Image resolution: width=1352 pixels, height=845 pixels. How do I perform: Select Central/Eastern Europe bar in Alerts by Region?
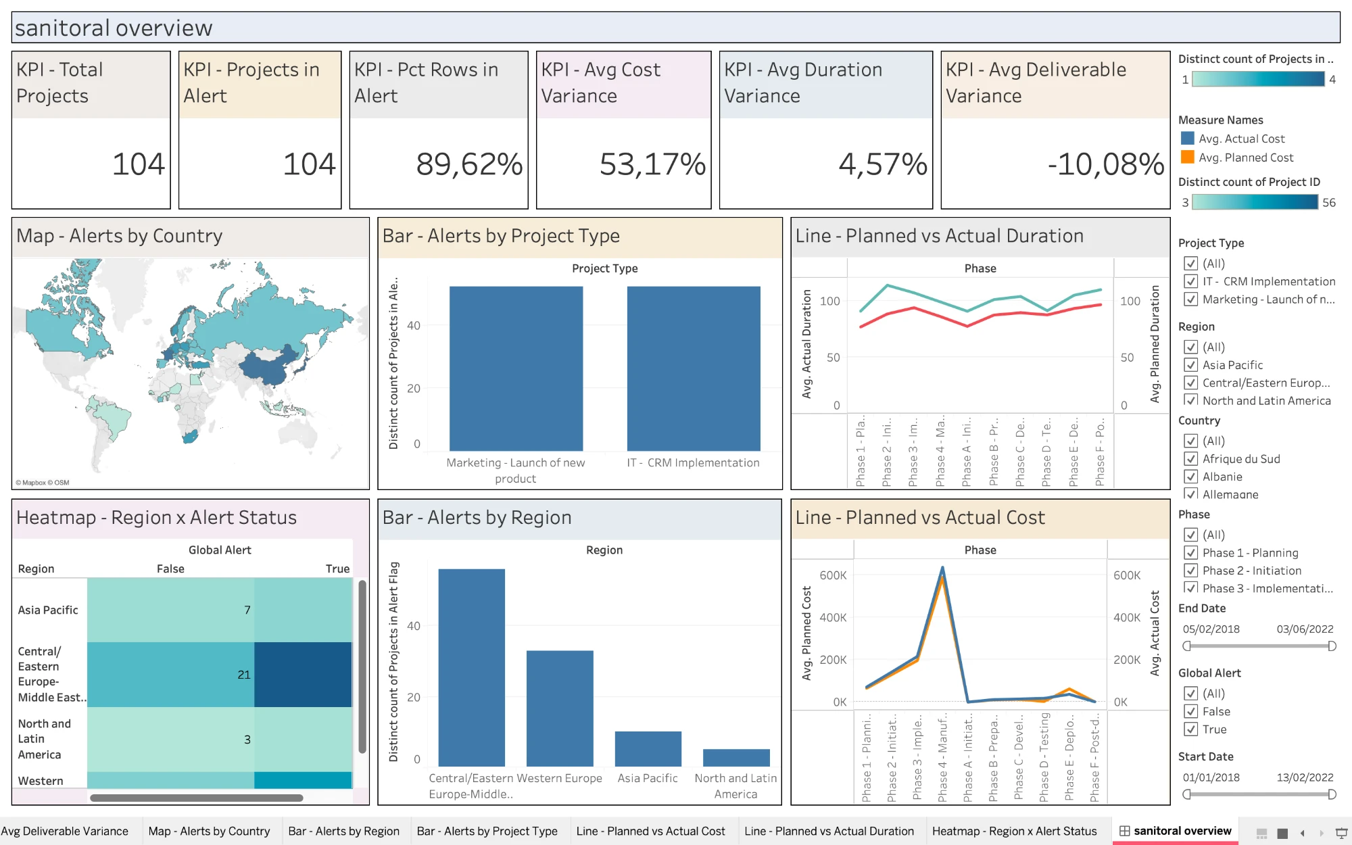tap(471, 667)
